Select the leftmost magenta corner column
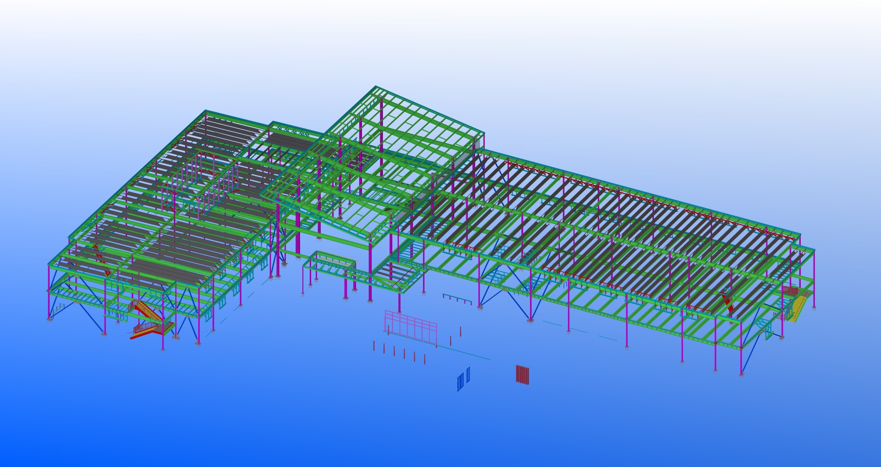 point(49,293)
